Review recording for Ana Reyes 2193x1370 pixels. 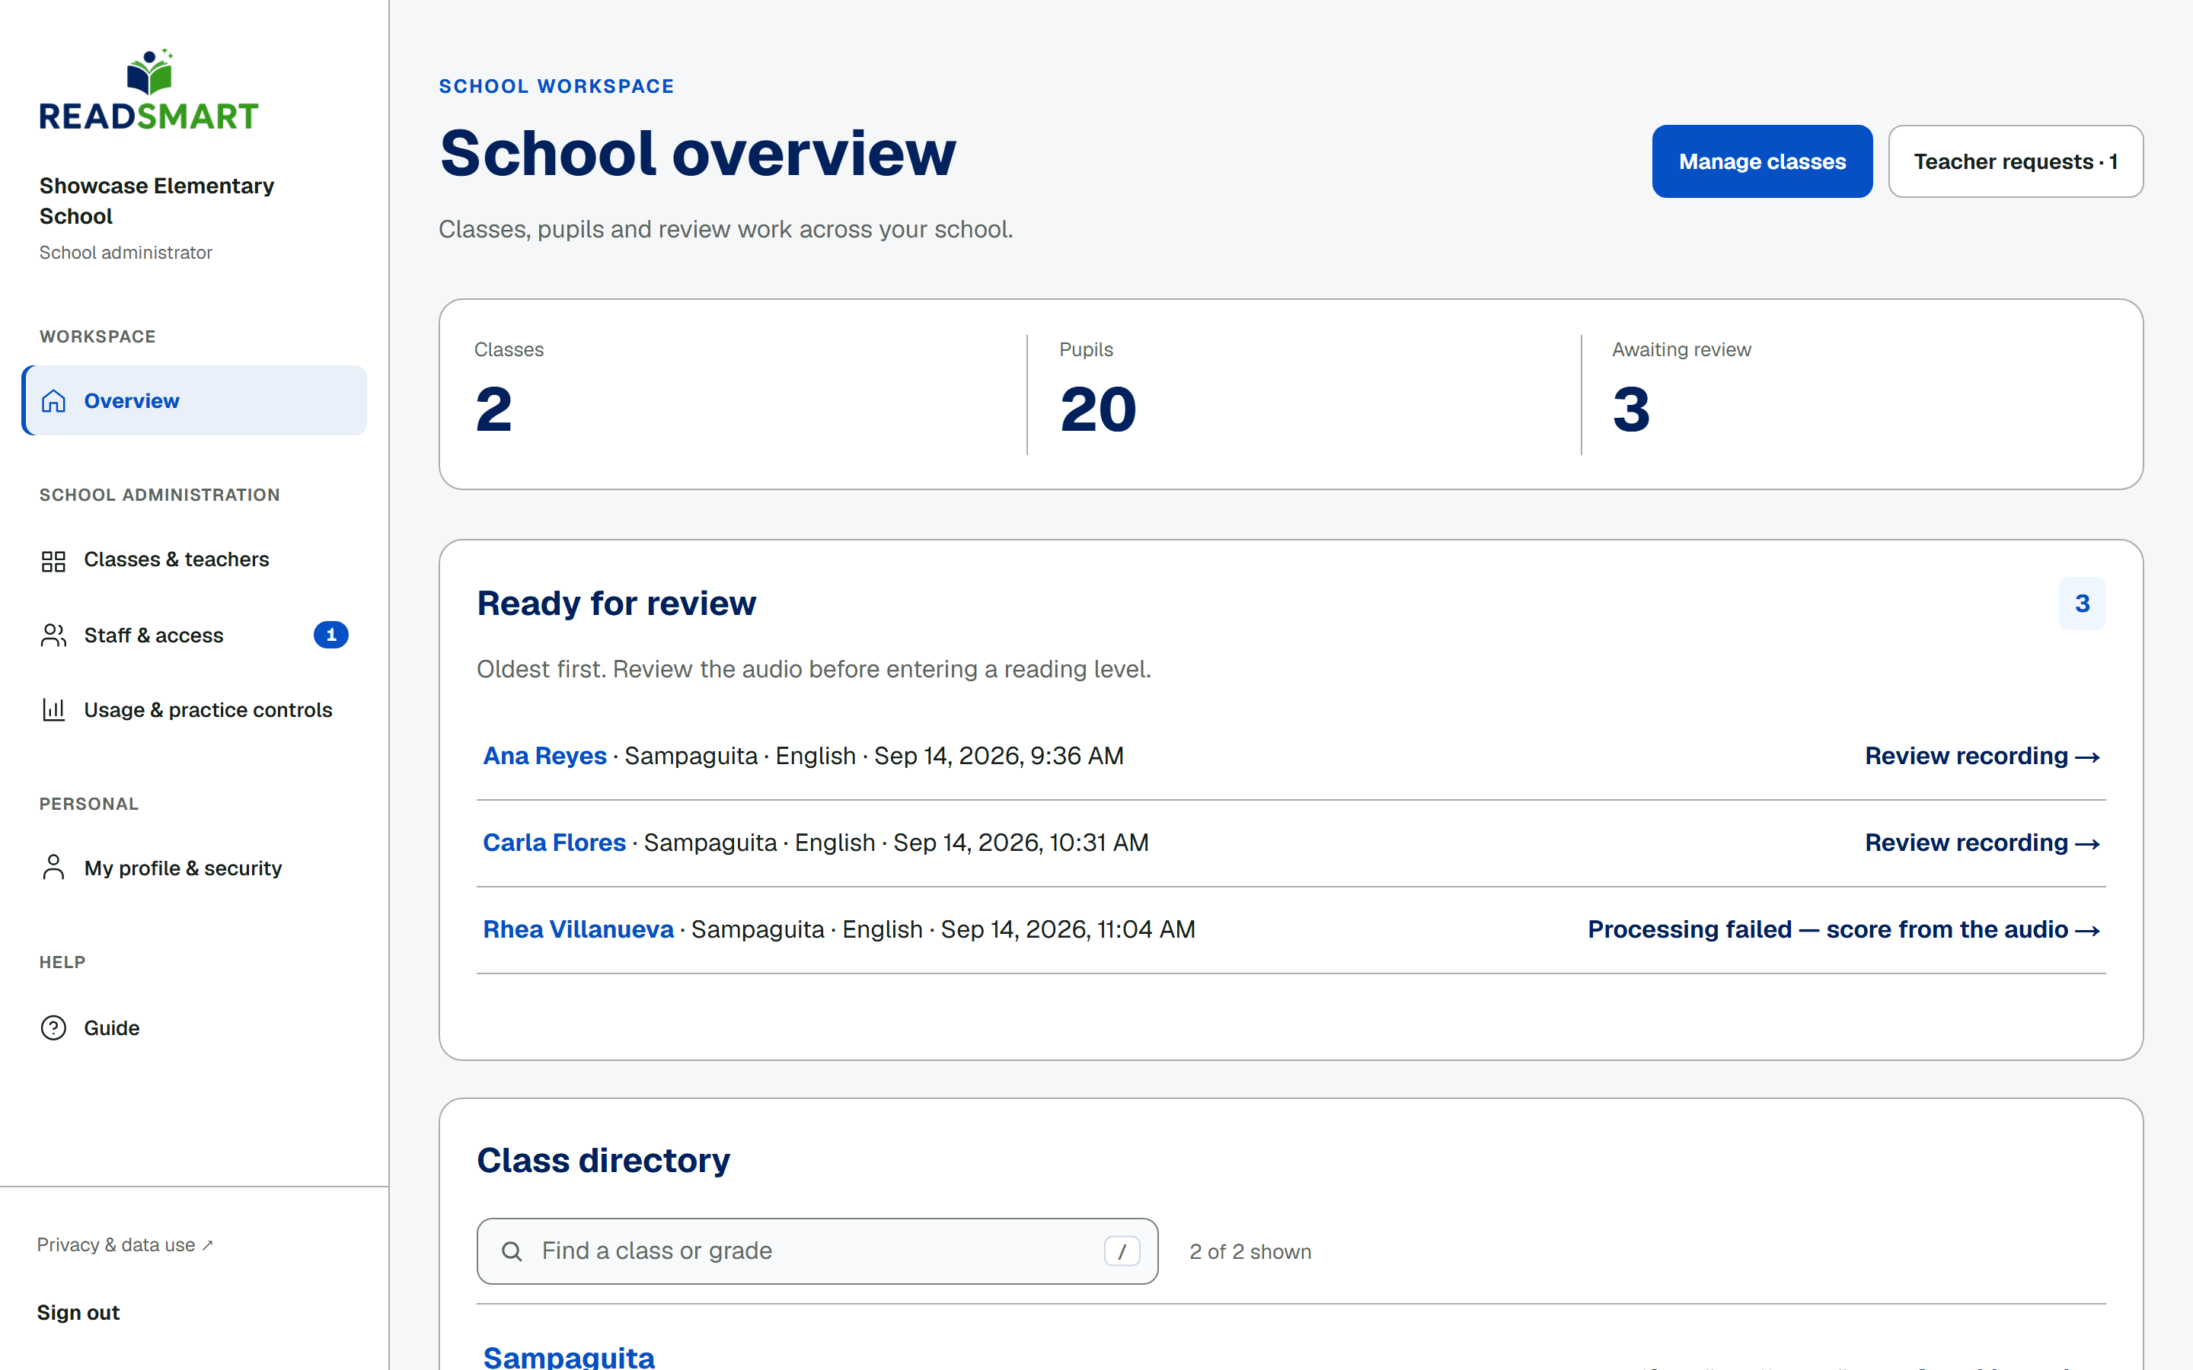(1983, 756)
